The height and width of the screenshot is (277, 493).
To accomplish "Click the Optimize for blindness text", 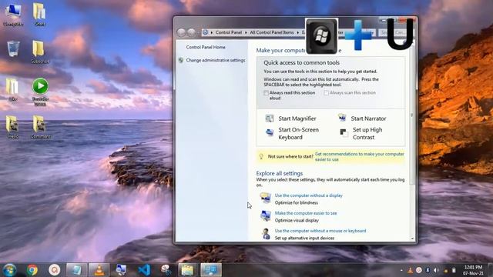I will click(296, 203).
